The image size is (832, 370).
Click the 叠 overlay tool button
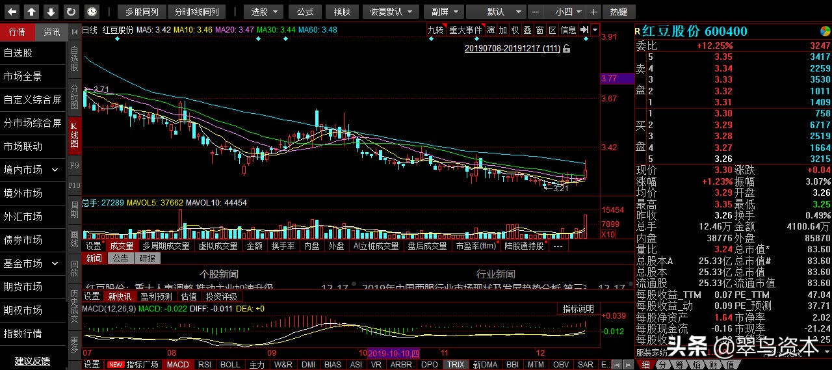tap(527, 30)
